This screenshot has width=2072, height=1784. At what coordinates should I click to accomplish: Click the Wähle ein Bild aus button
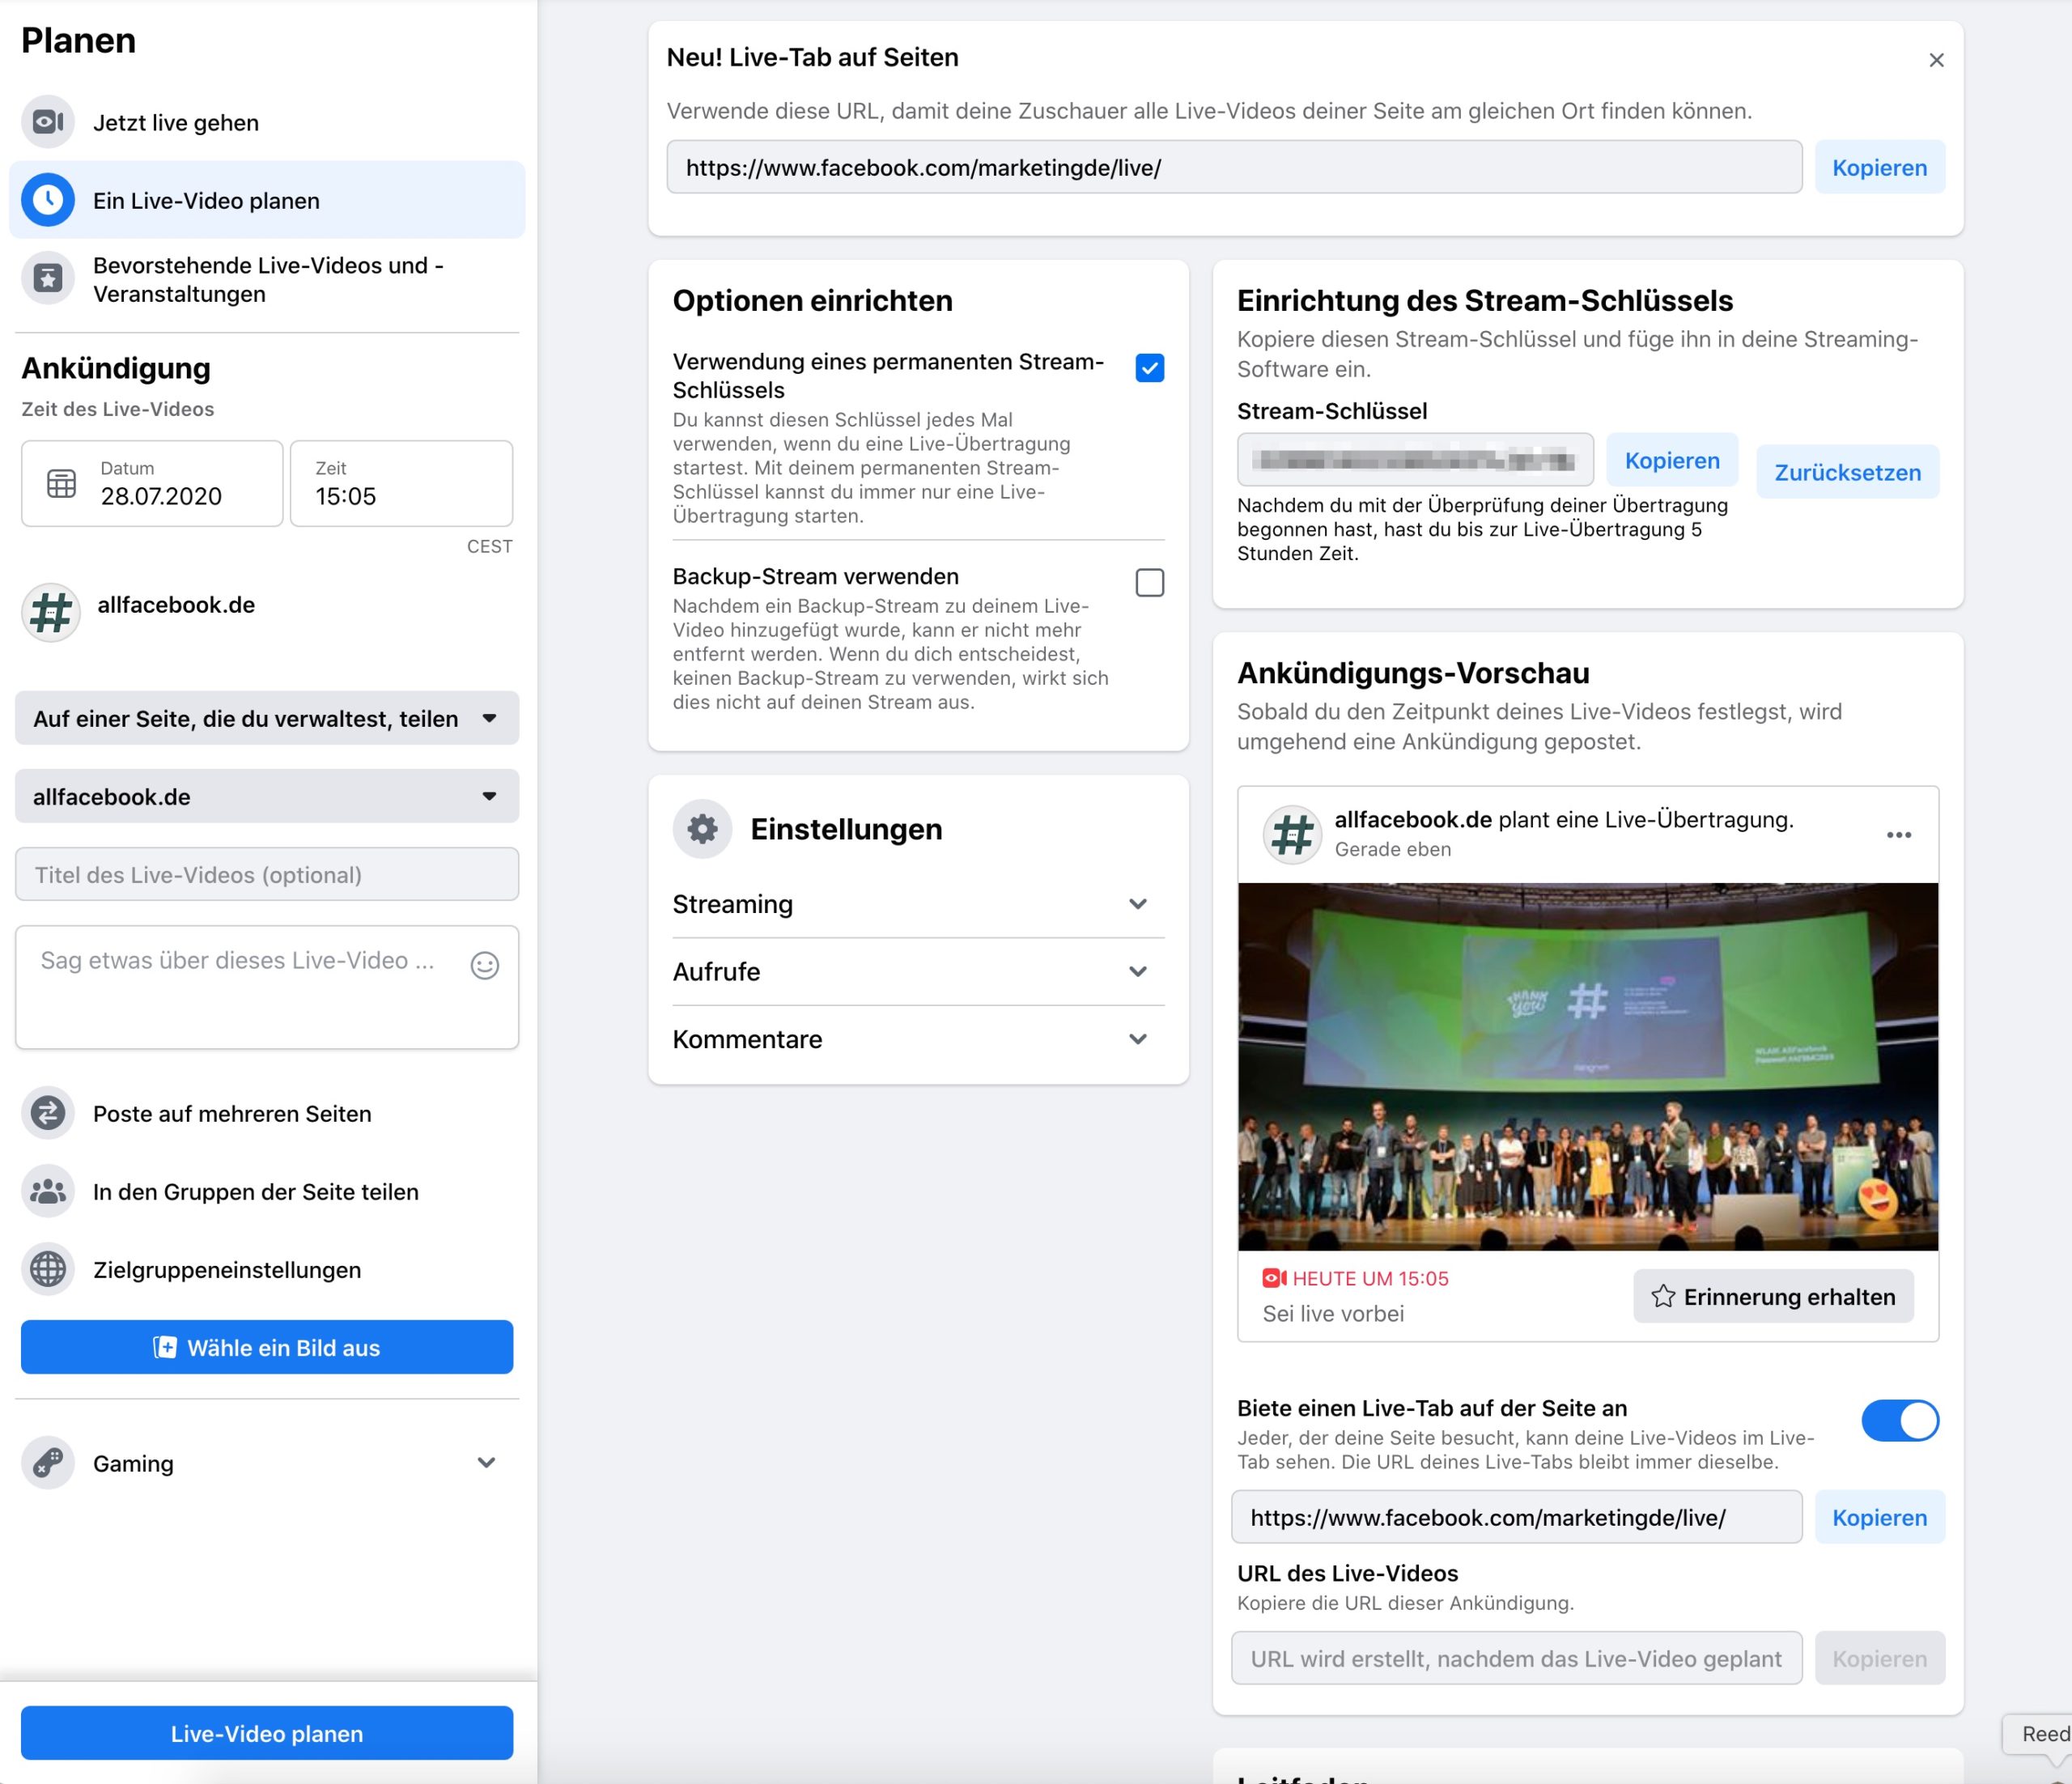(x=267, y=1347)
